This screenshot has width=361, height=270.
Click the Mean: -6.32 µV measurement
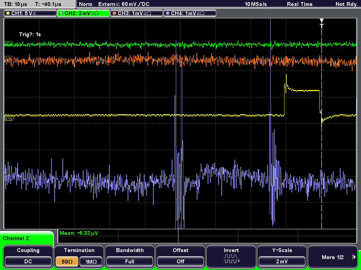[x=79, y=233]
